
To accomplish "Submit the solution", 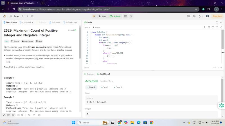I will (x=115, y=16).
